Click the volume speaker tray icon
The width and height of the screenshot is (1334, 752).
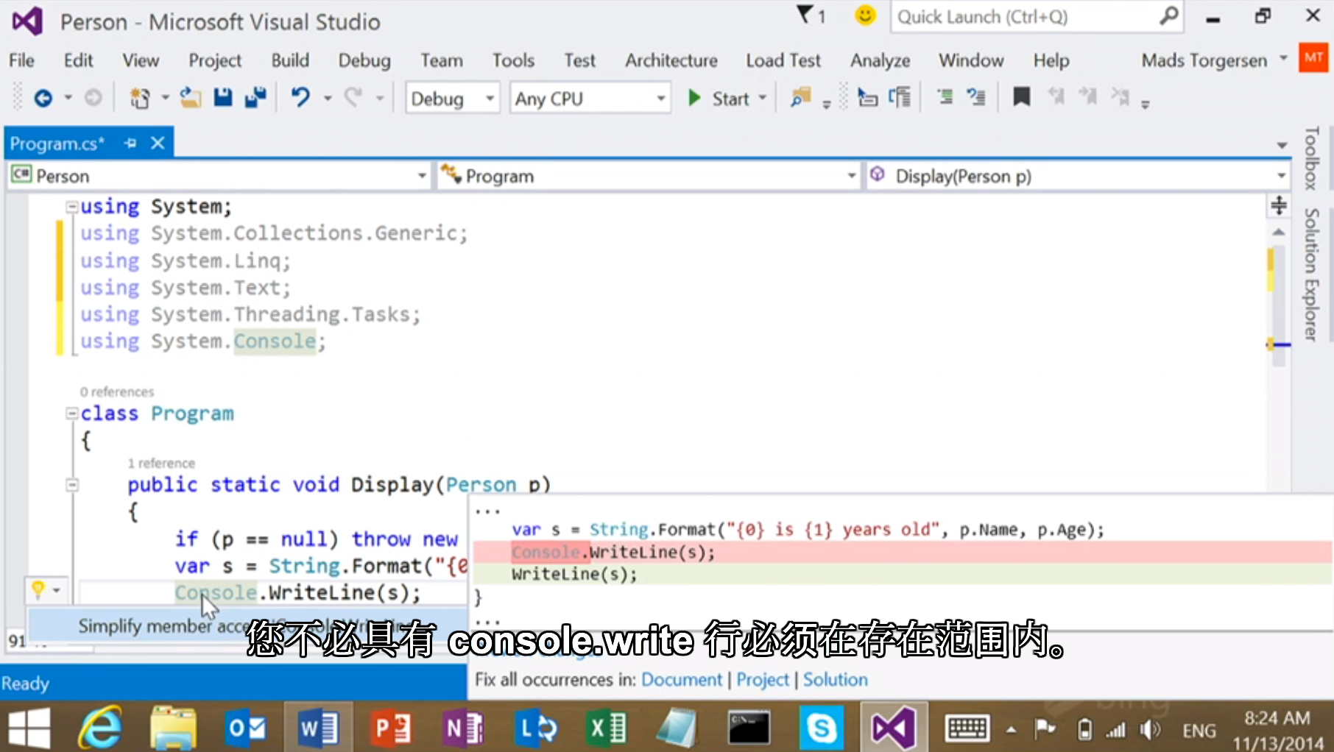1149,729
